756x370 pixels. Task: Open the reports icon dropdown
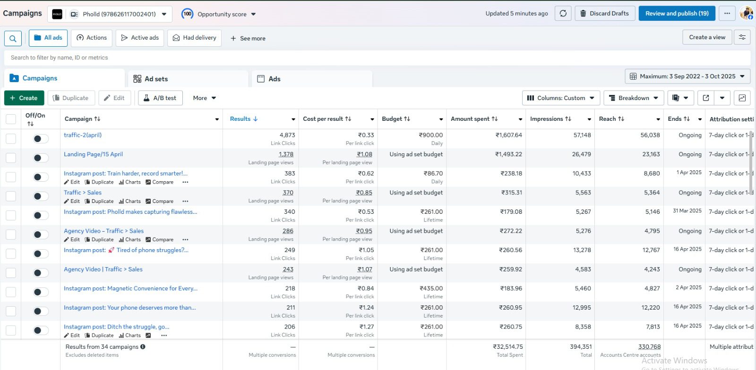680,98
